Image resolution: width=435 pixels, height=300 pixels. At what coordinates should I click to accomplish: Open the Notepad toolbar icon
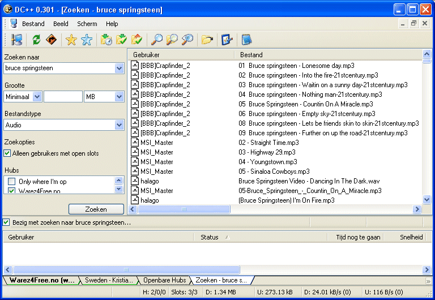tap(246, 40)
